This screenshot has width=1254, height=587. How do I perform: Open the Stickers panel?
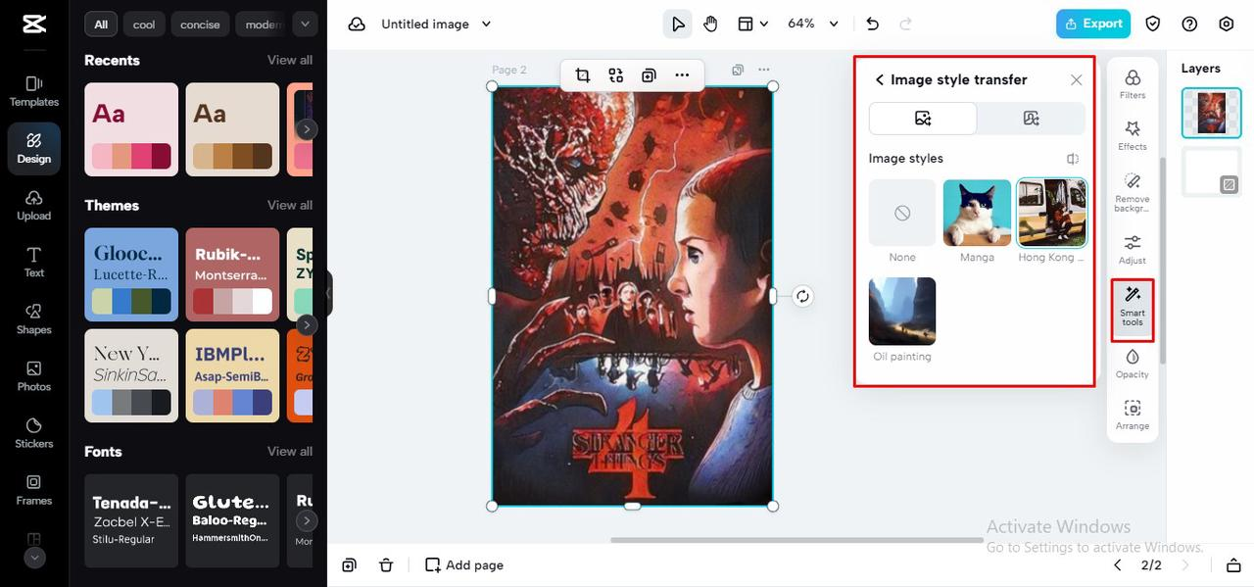tap(34, 432)
